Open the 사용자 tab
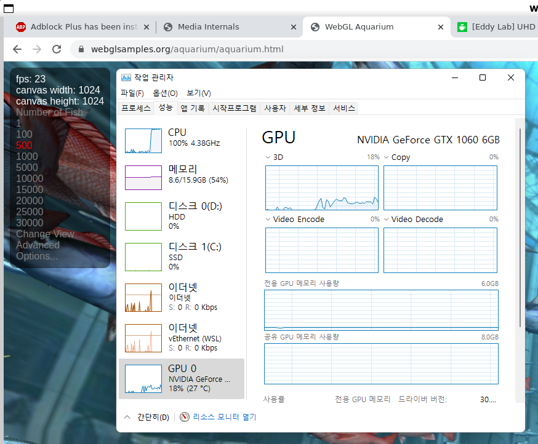 pos(275,108)
